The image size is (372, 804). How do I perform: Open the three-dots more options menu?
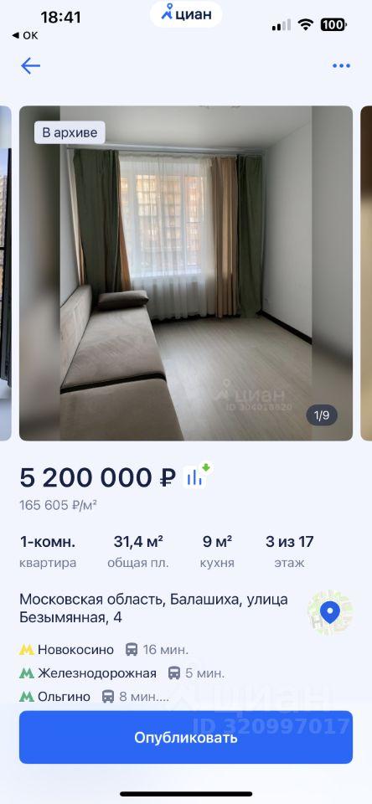coord(341,65)
